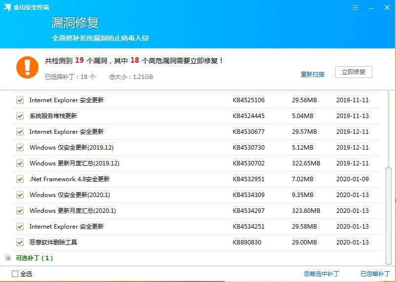Expand the 可选补丁 (1) group
Image resolution: width=396 pixels, height=282 pixels.
click(8, 258)
